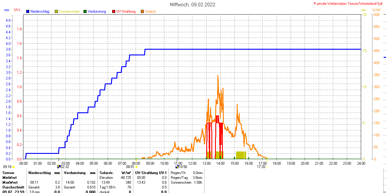Click the moon icon next to 10:56
Viewport: 386px width, 193px height.
click(x=177, y=167)
